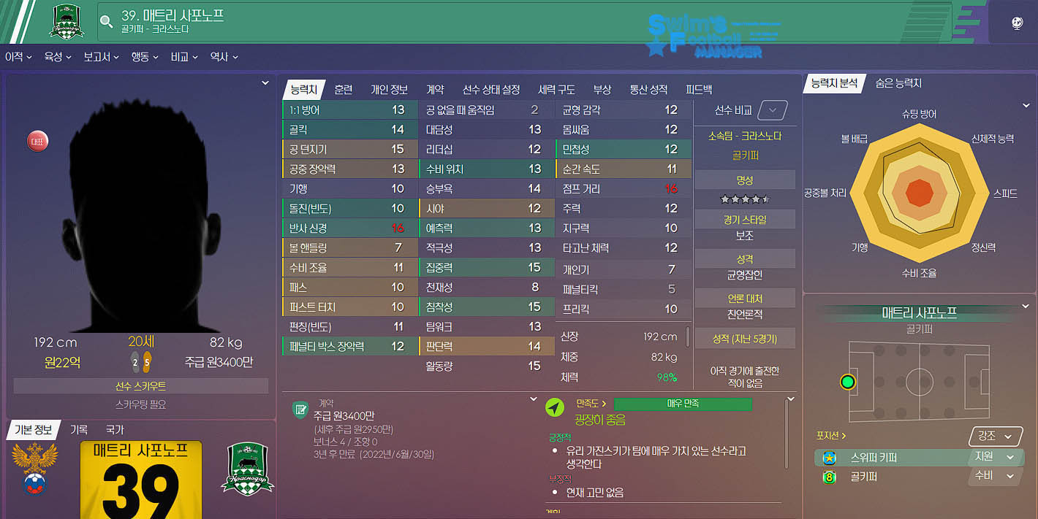Click the green arrow happiness icon
1038x519 pixels.
click(x=556, y=409)
